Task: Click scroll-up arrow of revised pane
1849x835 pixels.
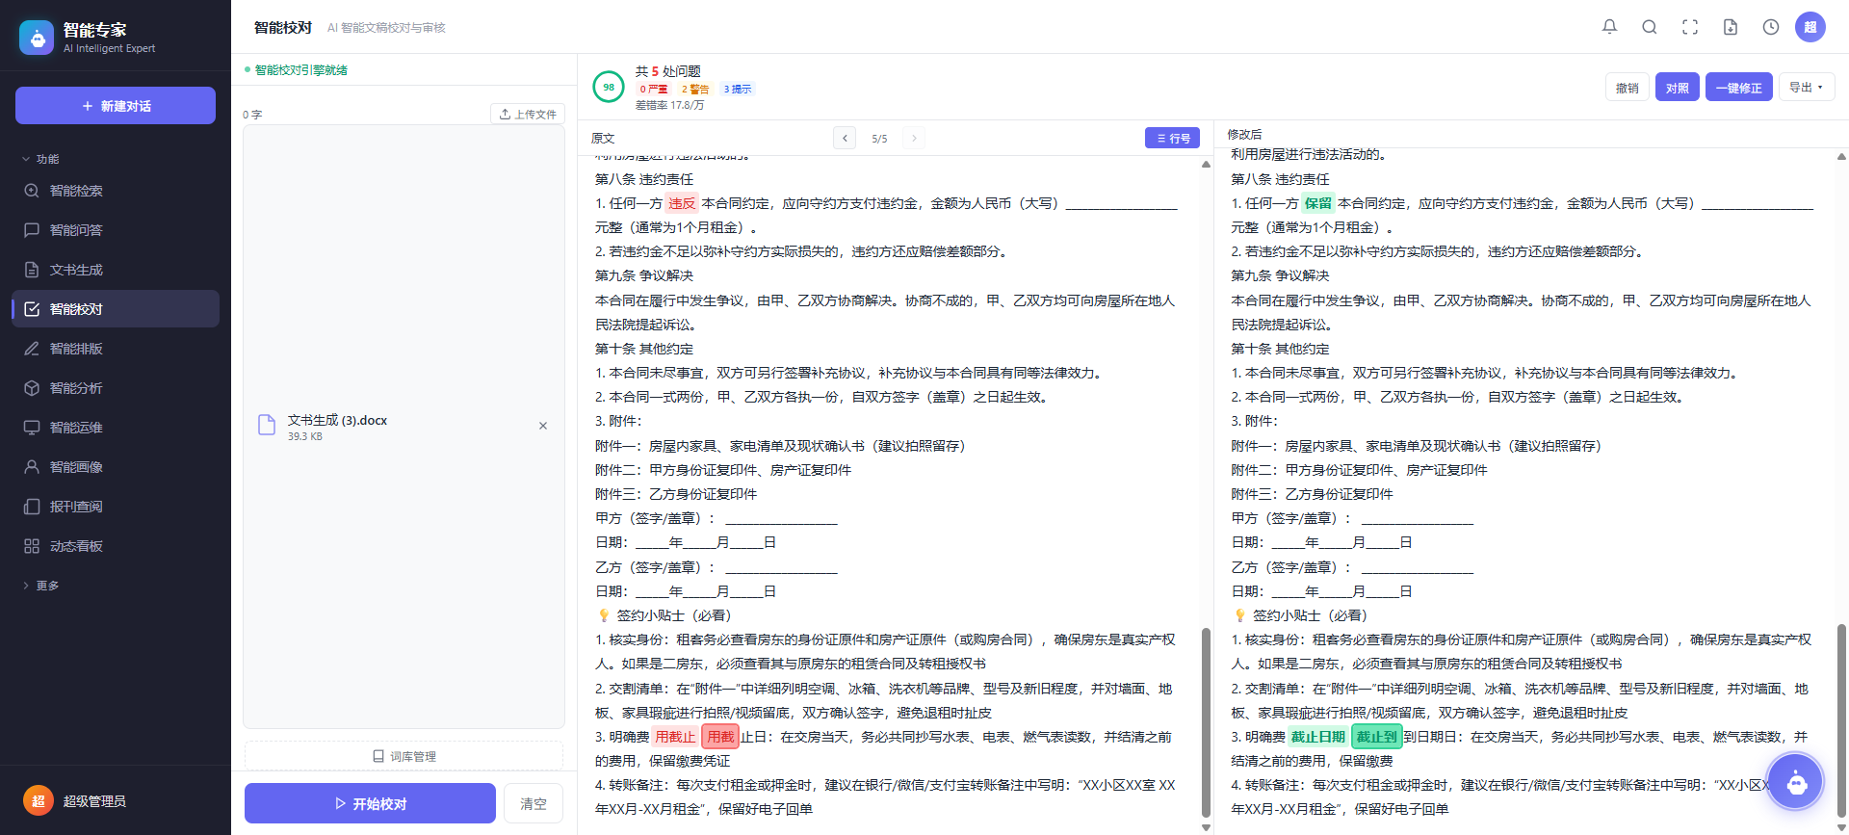Action: 1841,156
